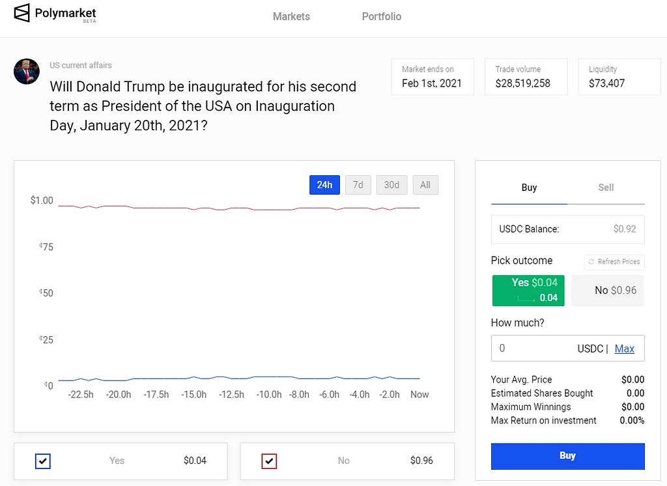The height and width of the screenshot is (486, 667).
Task: Click the -10.0h chart axis label
Action: [269, 395]
